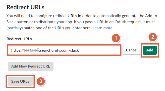
Task: Click the orange step 1 circle marker
Action: [x=116, y=38]
